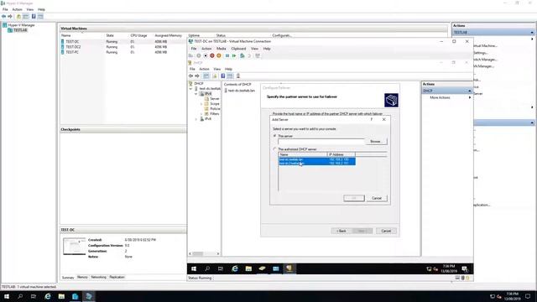Click the Checkpoint icon in VM Connection toolbar
The width and height of the screenshot is (537, 302).
coord(242,56)
